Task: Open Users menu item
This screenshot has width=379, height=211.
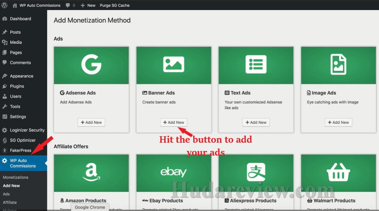Action: pyautogui.click(x=24, y=96)
